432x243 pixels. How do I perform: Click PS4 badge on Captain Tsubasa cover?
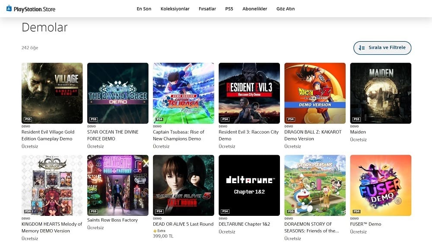click(x=159, y=119)
